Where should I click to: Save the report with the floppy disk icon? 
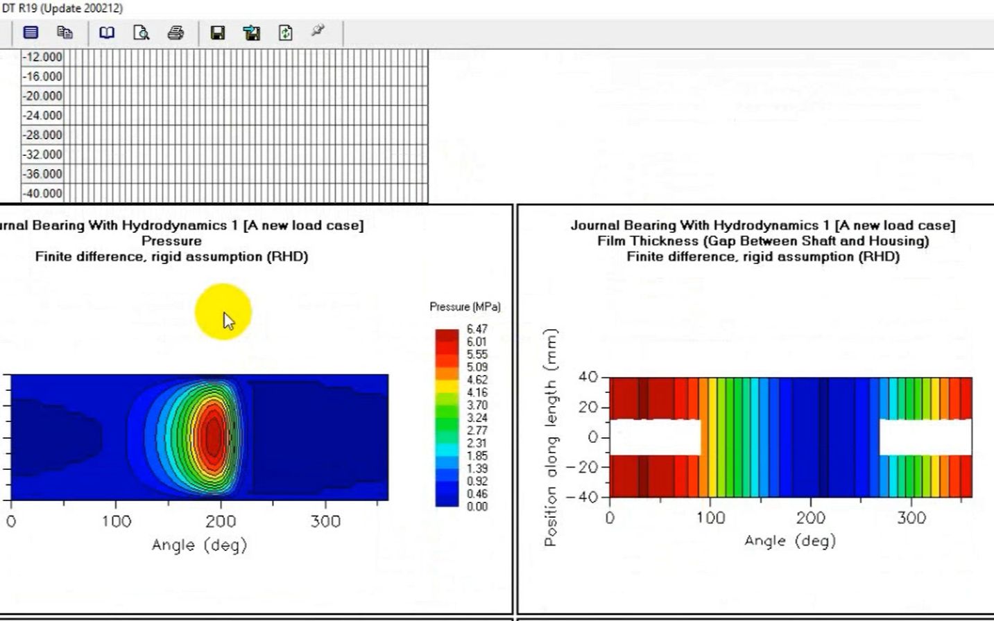coord(218,33)
